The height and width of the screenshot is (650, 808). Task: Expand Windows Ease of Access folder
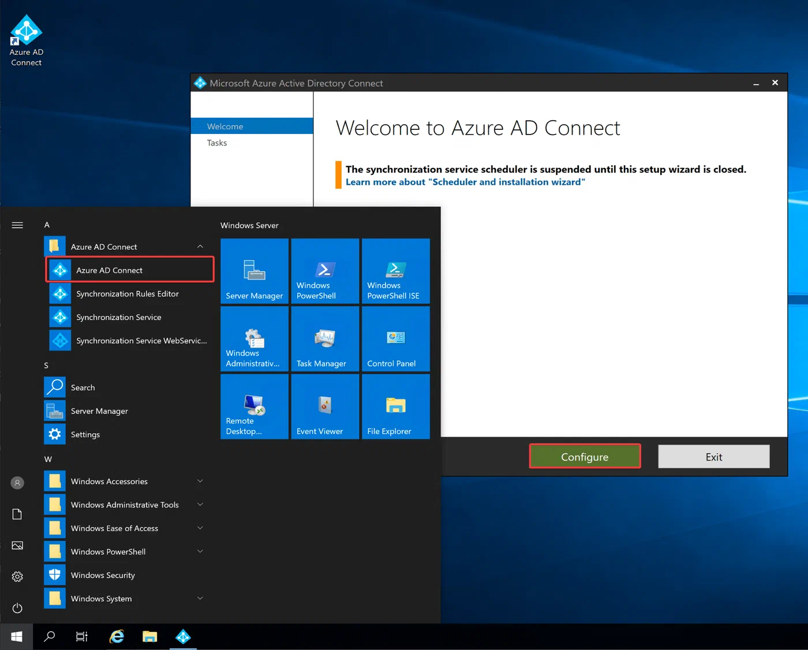[x=127, y=528]
